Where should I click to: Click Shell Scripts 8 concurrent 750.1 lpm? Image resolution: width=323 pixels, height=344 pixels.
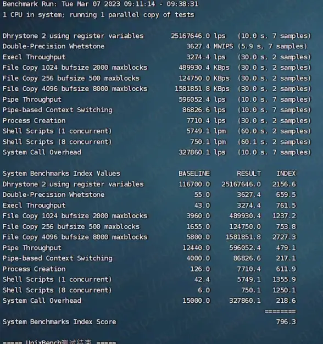(x=208, y=142)
